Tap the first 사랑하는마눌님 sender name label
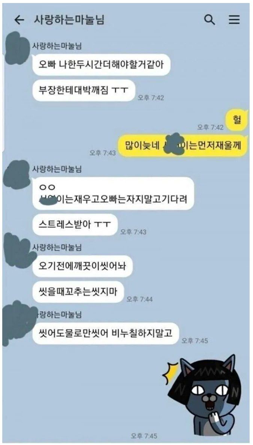Viewport: 253px width, 445px height. [57, 46]
